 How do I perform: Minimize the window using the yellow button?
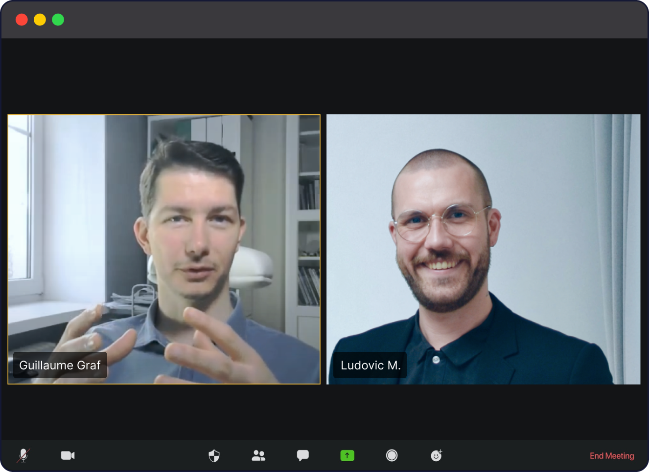click(40, 20)
